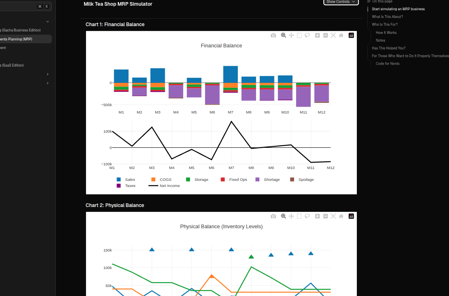
Task: Pick lasso select tool in Financial Balance toolbar
Action: (307, 36)
